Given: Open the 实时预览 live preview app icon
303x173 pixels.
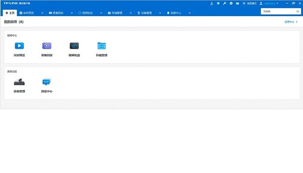Looking at the screenshot, I should click(x=19, y=46).
